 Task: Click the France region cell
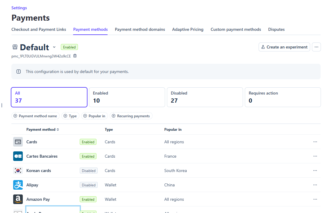point(170,156)
